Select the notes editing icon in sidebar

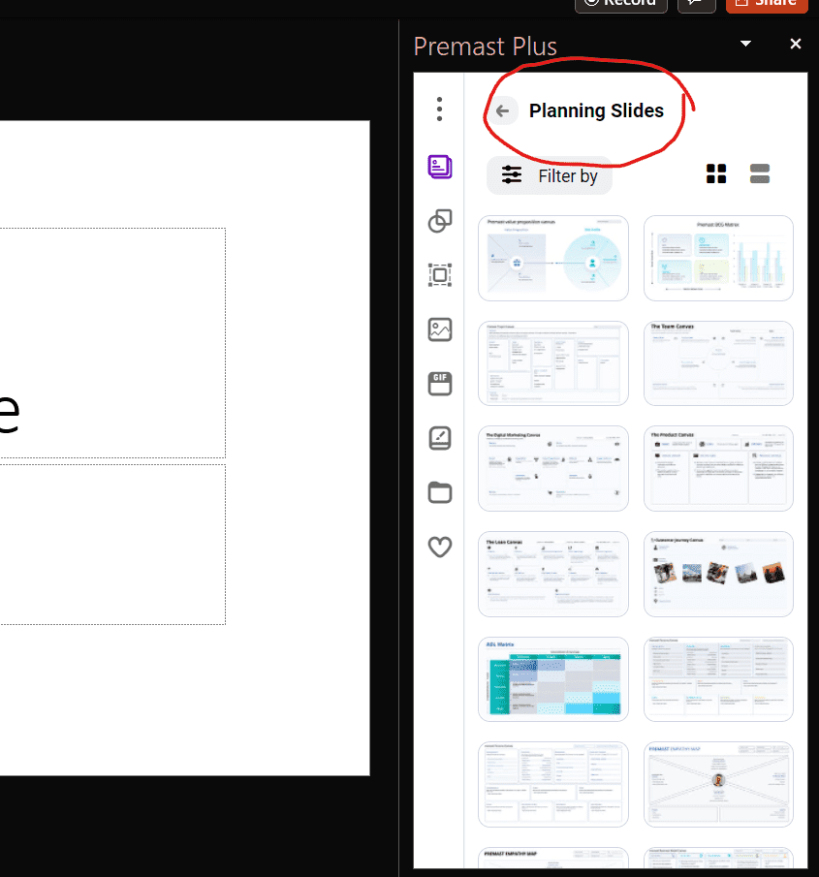pos(439,438)
